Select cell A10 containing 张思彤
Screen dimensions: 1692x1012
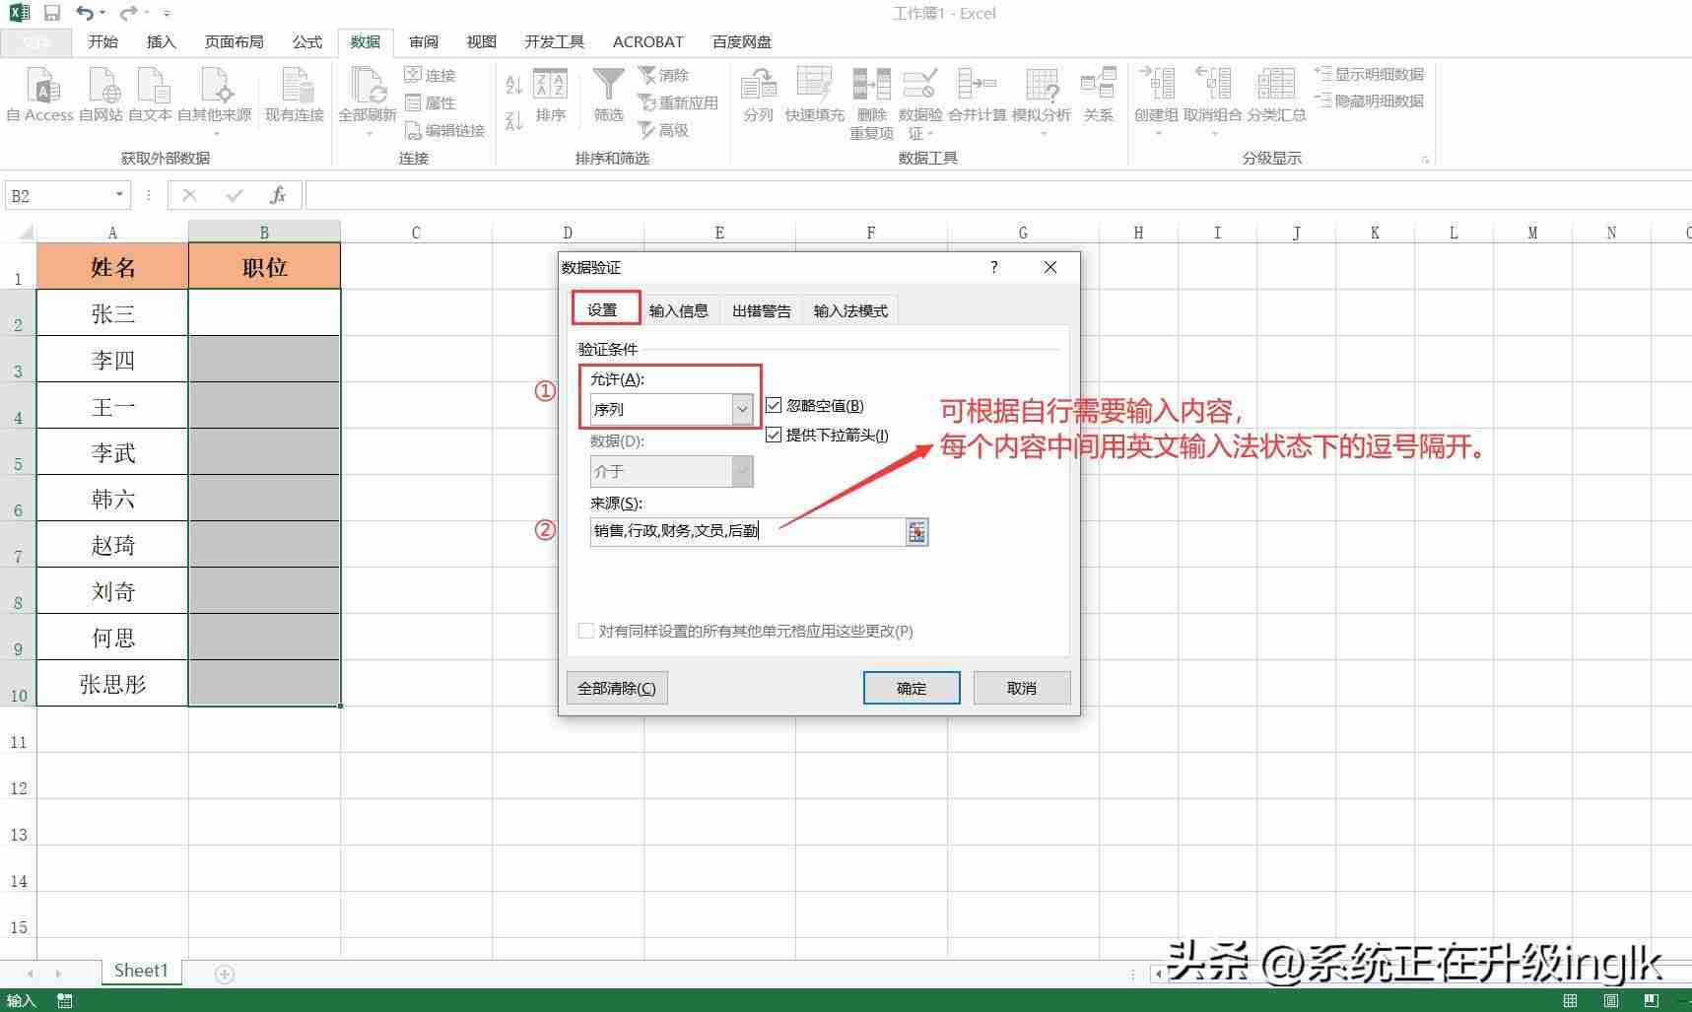coord(112,683)
